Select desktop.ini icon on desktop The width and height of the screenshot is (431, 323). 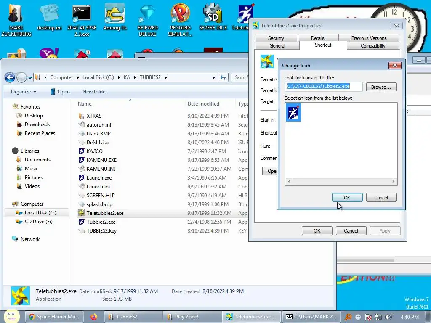pos(50,17)
